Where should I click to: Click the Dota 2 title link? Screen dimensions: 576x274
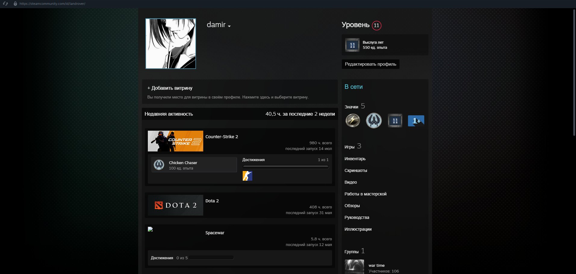pos(212,201)
